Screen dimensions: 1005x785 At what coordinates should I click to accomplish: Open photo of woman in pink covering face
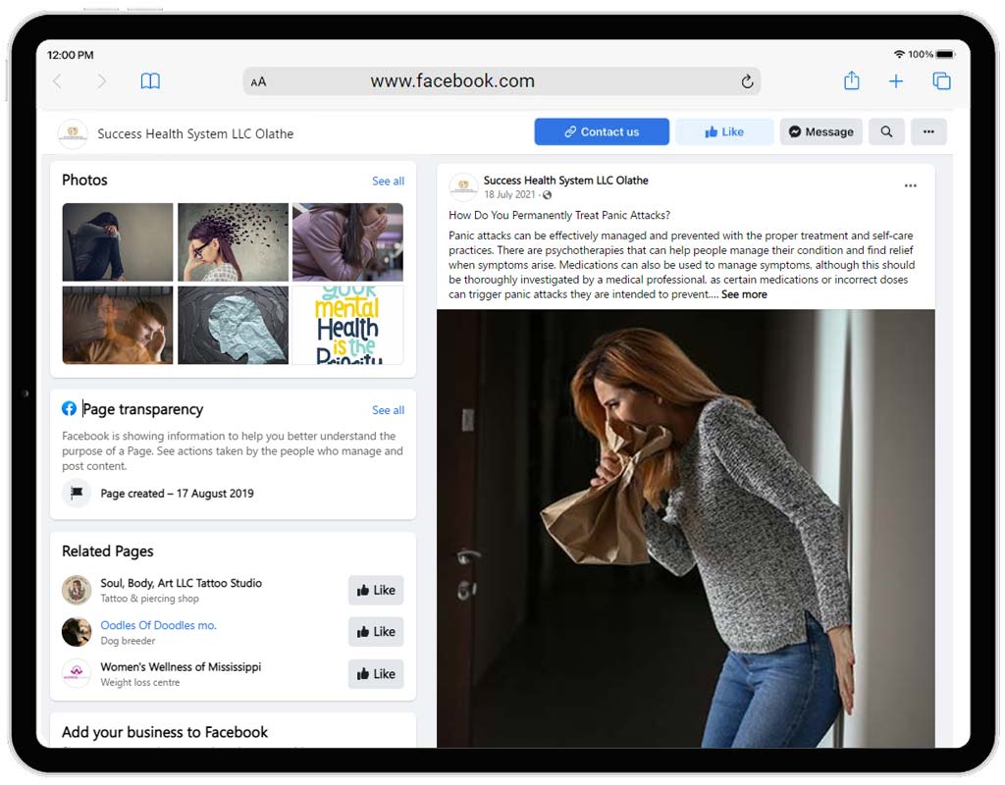[x=347, y=242]
